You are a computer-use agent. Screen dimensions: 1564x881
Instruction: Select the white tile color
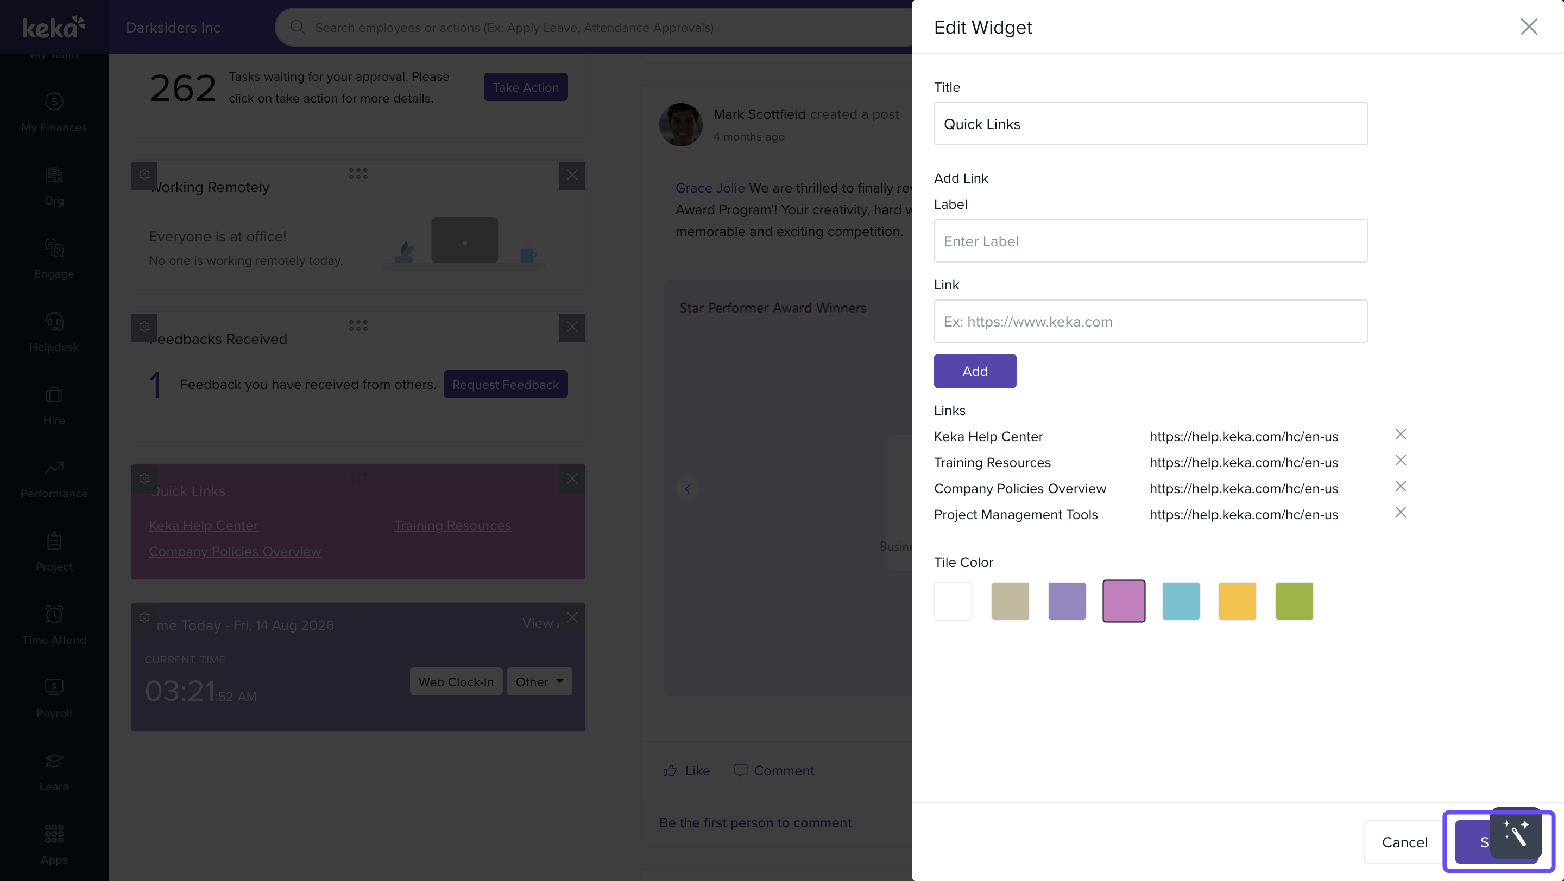tap(953, 601)
